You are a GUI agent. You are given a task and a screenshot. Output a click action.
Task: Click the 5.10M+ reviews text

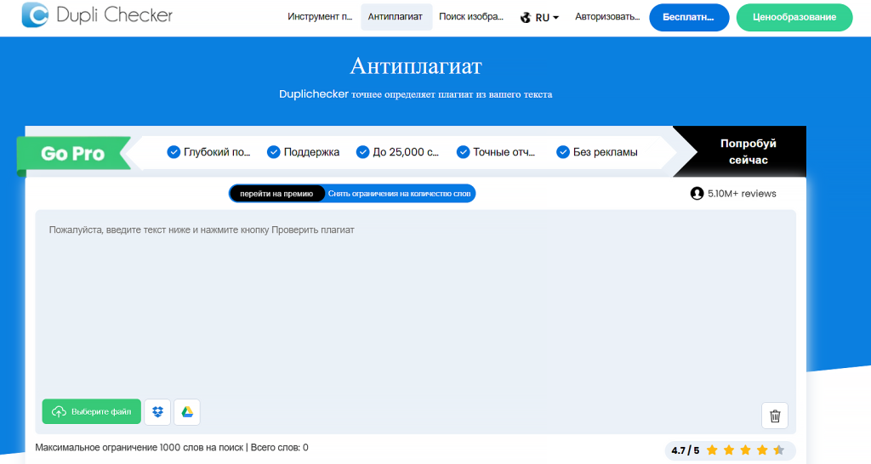(x=742, y=194)
